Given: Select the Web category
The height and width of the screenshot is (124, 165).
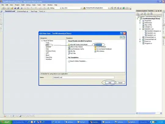Looking at the screenshot, I should (x=47, y=49).
